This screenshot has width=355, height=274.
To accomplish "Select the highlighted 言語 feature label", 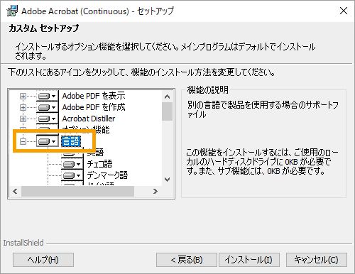I will [71, 141].
